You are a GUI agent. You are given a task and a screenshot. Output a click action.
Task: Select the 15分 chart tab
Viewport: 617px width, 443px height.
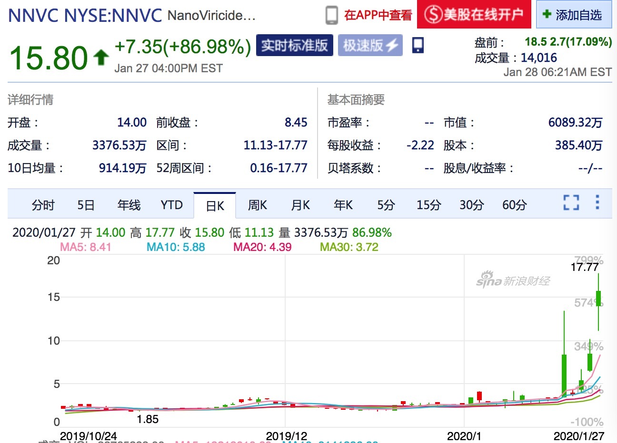(x=429, y=205)
